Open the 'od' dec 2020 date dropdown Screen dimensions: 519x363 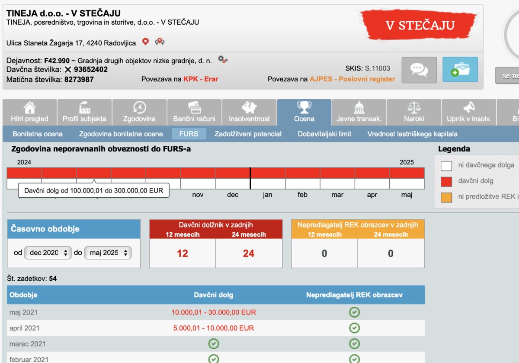[48, 253]
